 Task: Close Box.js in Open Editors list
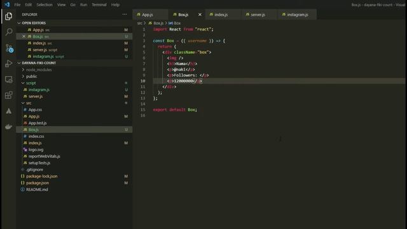[24, 36]
